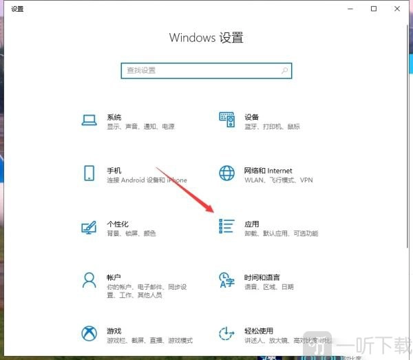Open the Accounts person icon
Viewport: 413px width, 360px height.
[89, 280]
